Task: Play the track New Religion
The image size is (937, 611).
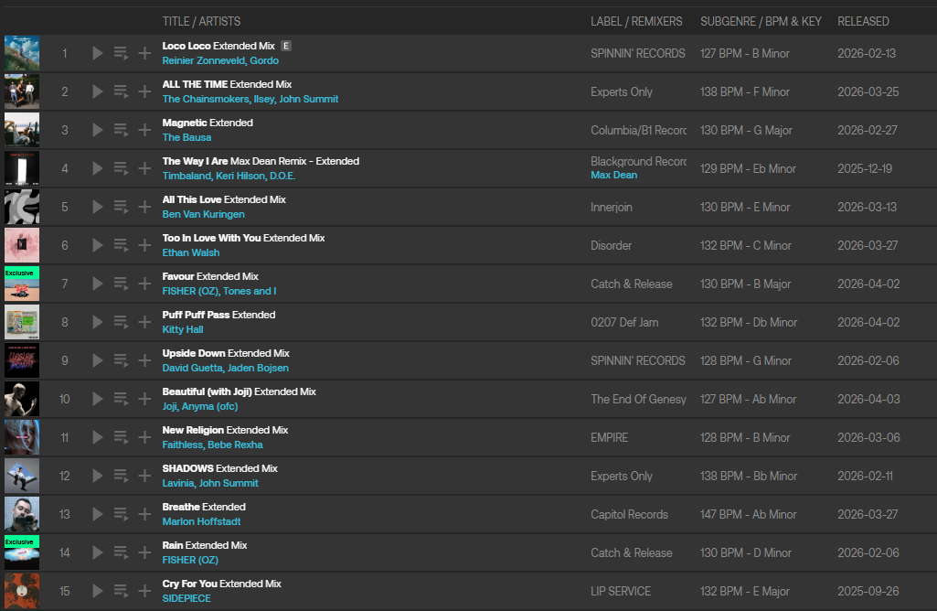Action: [x=98, y=437]
